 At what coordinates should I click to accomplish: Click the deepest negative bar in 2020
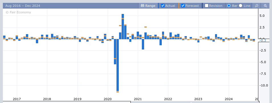tap(118, 65)
